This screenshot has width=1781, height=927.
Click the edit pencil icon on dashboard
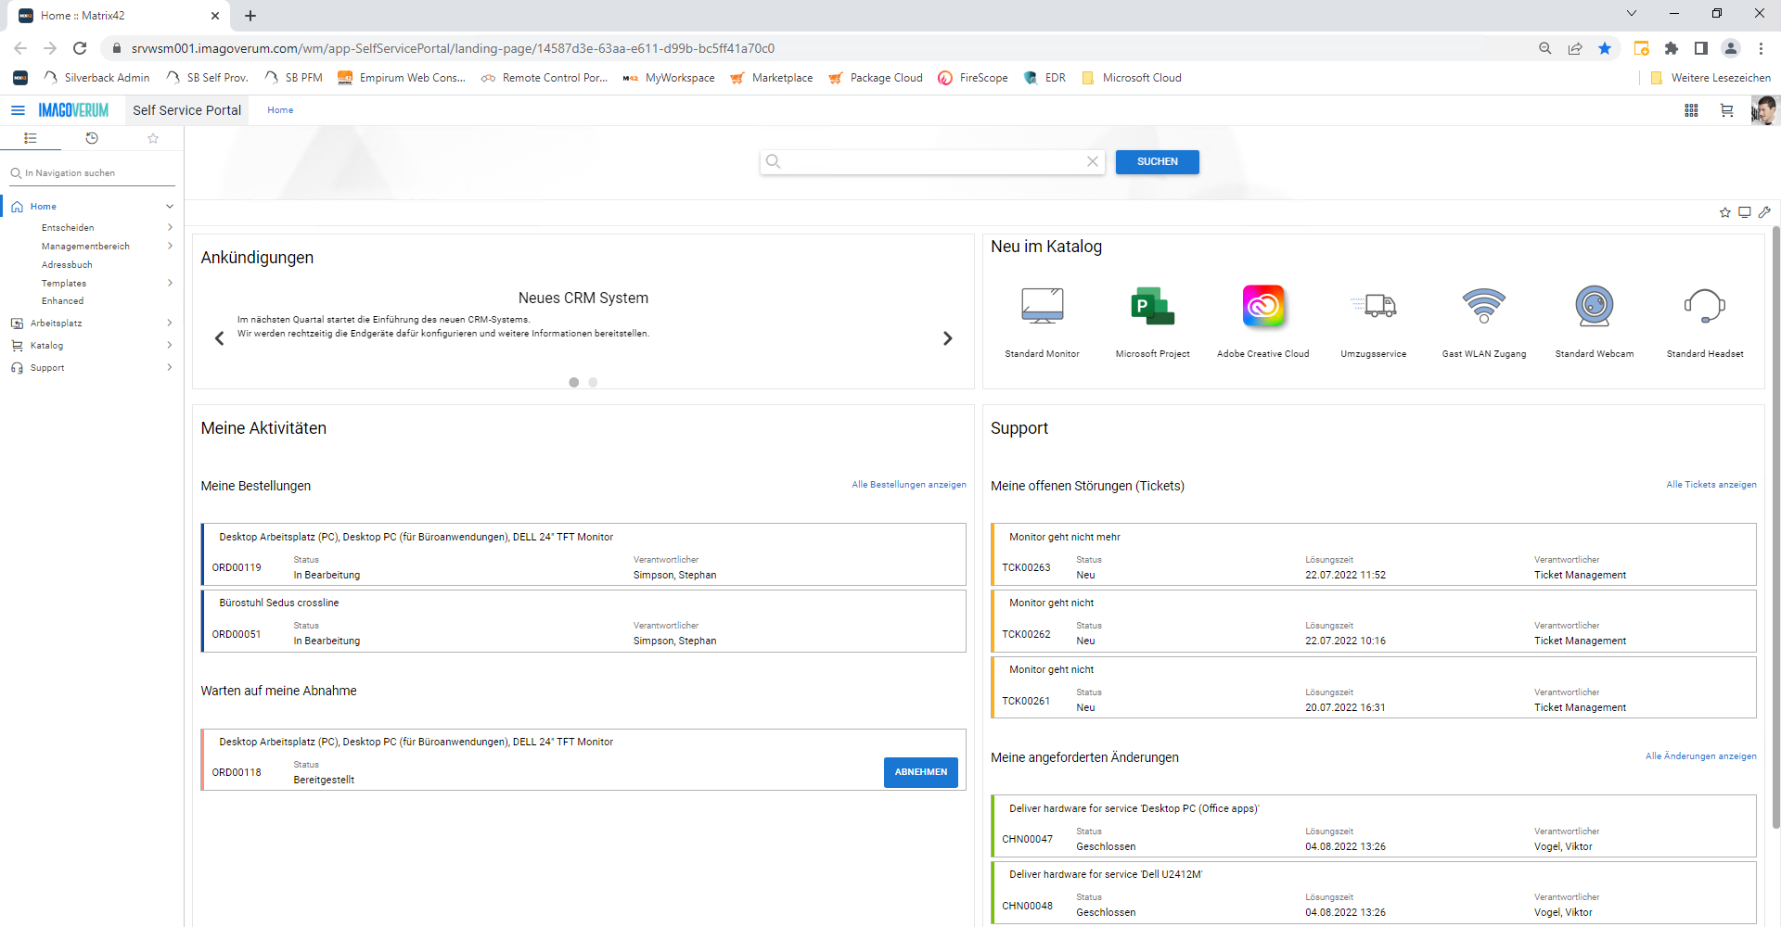pos(1764,212)
